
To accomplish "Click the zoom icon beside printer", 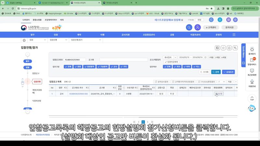I will 235,48.
